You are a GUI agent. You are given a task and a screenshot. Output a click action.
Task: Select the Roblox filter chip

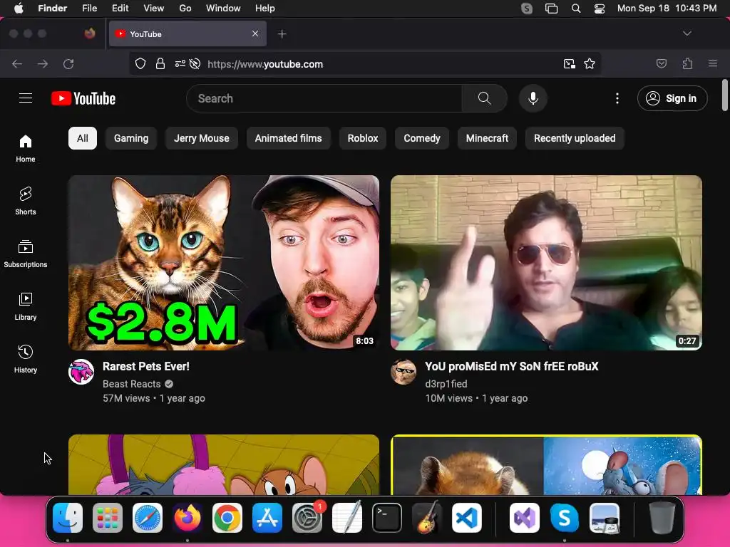363,138
